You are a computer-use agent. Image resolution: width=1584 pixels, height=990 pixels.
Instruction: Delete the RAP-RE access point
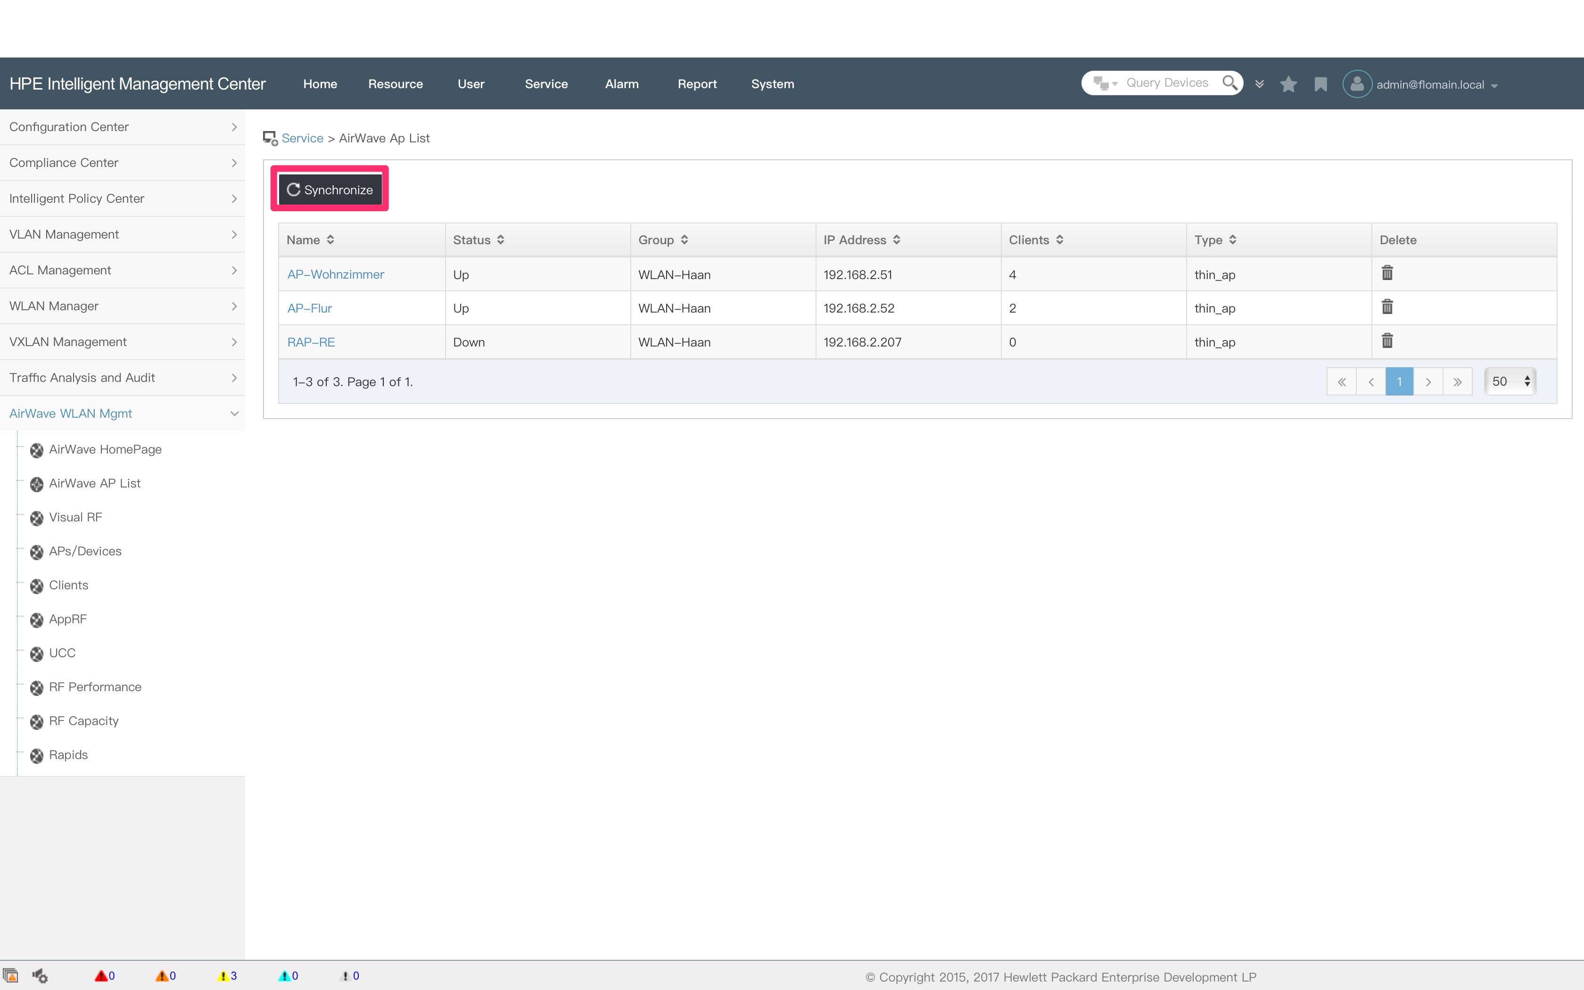[x=1387, y=340]
